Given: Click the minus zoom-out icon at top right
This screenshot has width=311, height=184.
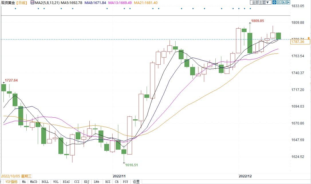Looking at the screenshot, I should (279, 3).
